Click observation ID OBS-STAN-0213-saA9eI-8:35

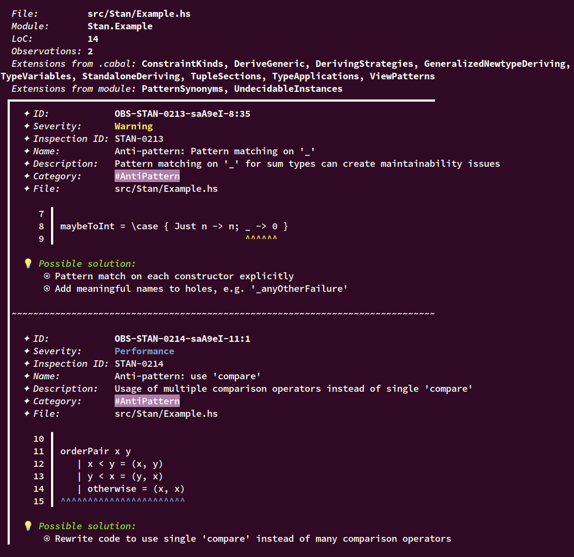pos(182,114)
